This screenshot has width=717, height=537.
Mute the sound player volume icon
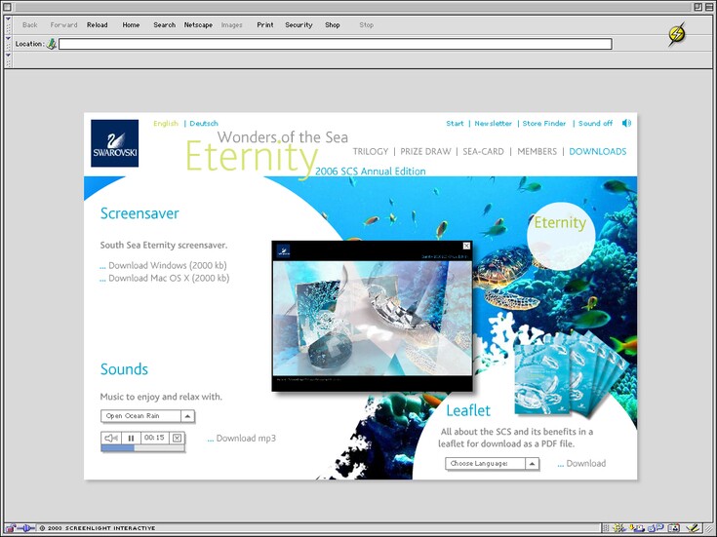(x=111, y=438)
